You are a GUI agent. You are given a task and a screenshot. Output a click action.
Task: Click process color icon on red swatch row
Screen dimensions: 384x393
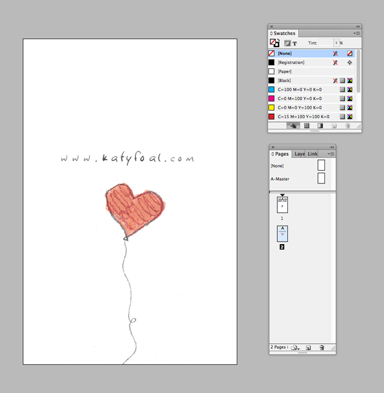[x=342, y=116]
